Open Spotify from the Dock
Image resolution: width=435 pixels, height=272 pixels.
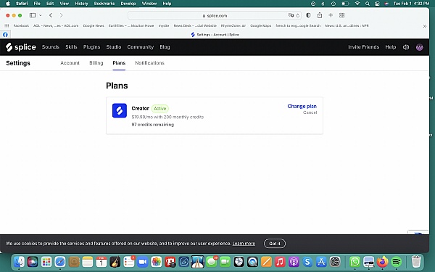(397, 262)
